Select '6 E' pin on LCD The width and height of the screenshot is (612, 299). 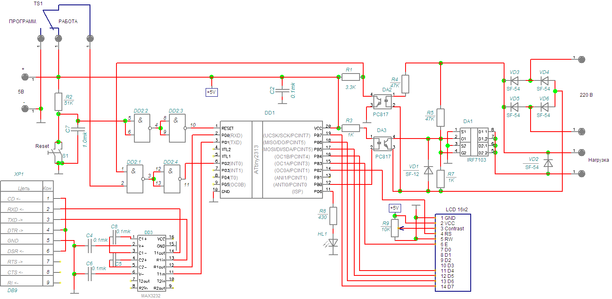444,245
